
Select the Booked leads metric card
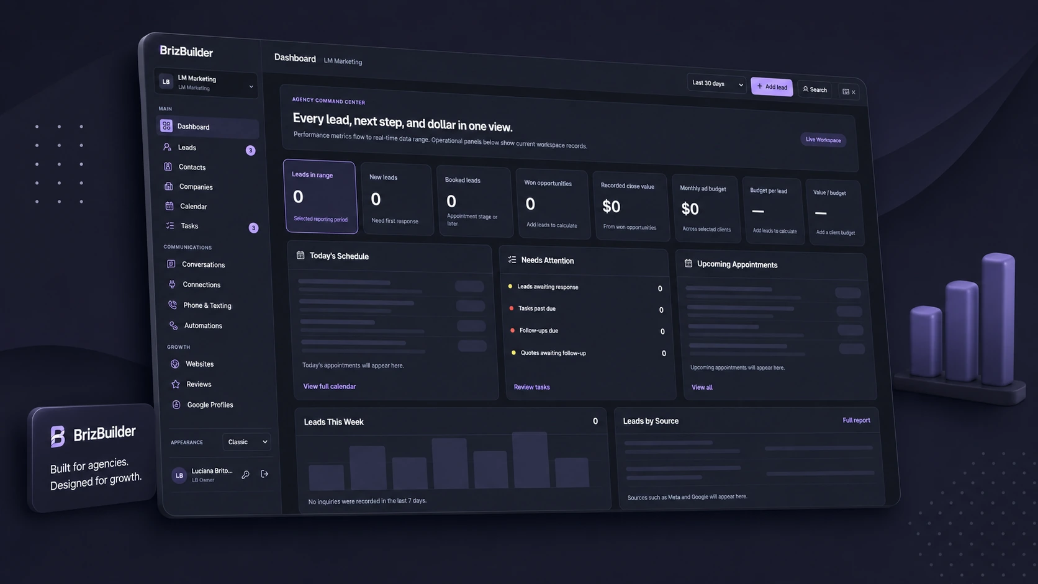pyautogui.click(x=474, y=202)
